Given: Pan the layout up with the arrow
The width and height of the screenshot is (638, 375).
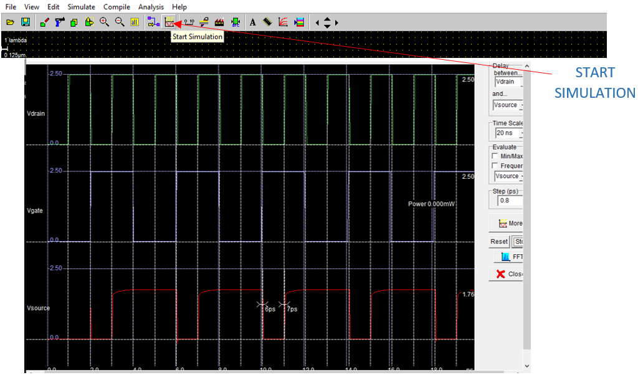Looking at the screenshot, I should point(327,19).
